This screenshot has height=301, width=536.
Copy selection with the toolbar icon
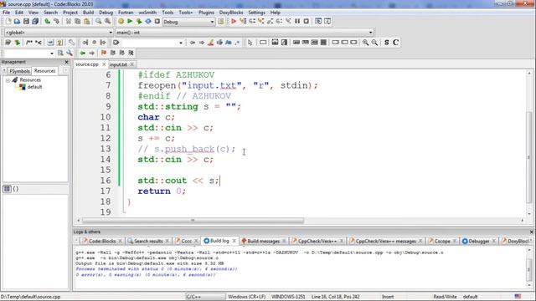(x=78, y=22)
